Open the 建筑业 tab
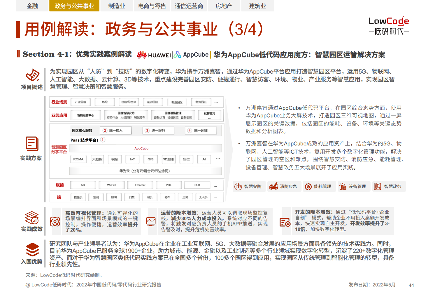This screenshot has height=292, width=421. [258, 6]
